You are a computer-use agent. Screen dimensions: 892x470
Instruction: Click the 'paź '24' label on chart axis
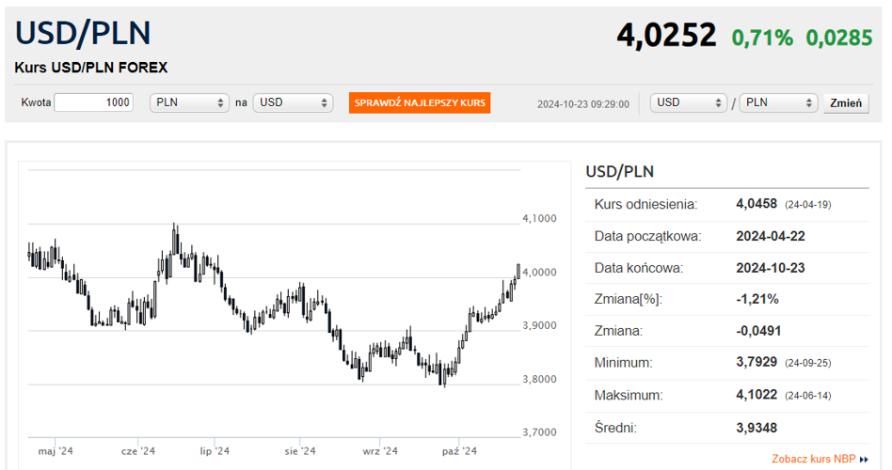pyautogui.click(x=458, y=451)
